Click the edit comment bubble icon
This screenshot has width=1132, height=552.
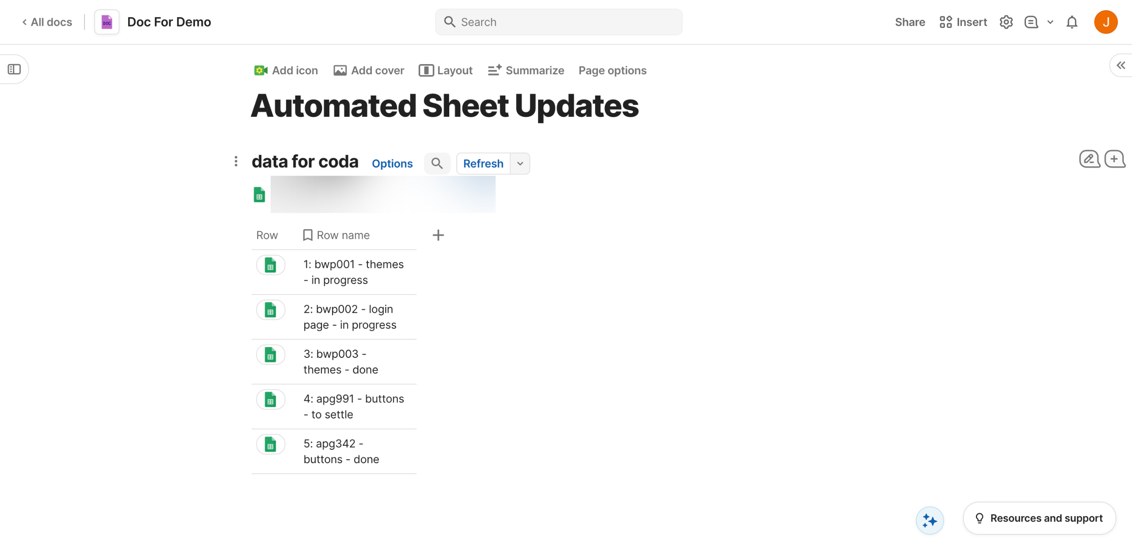coord(1089,159)
